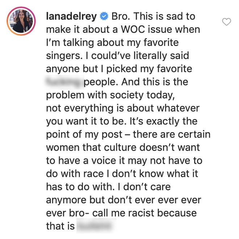239x239 pixels.
Task: Click the blurred word before "people"
Action: click(x=64, y=82)
